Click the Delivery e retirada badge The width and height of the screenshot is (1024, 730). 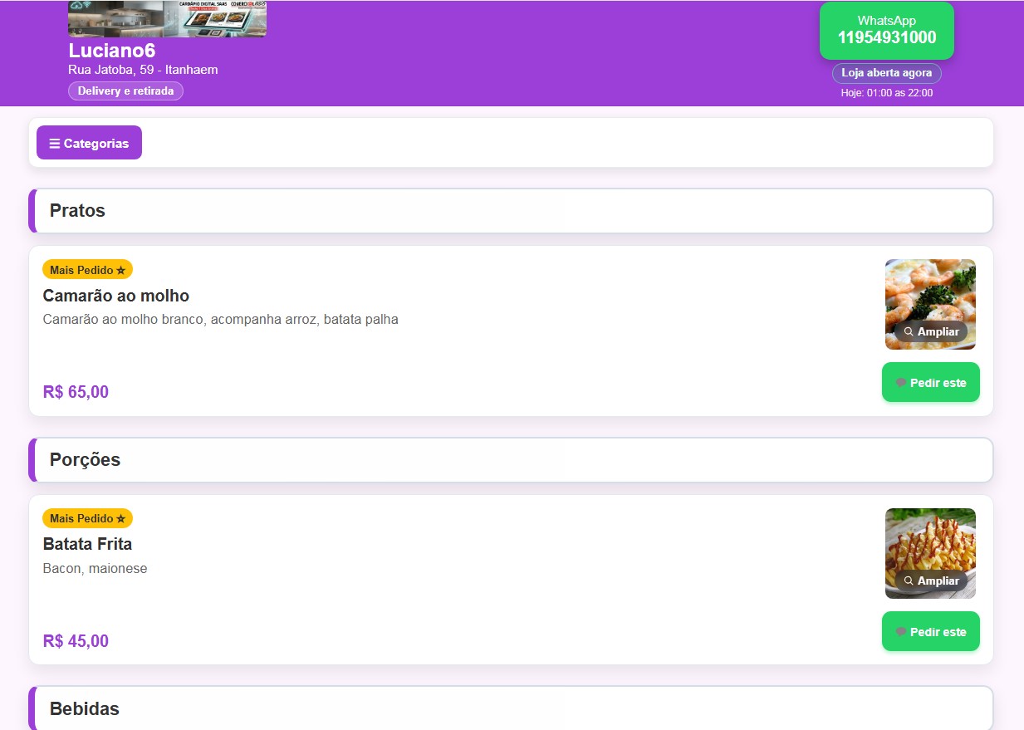(x=125, y=91)
